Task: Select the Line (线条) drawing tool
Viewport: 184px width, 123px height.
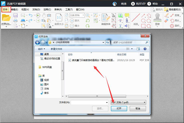Action: (136, 18)
